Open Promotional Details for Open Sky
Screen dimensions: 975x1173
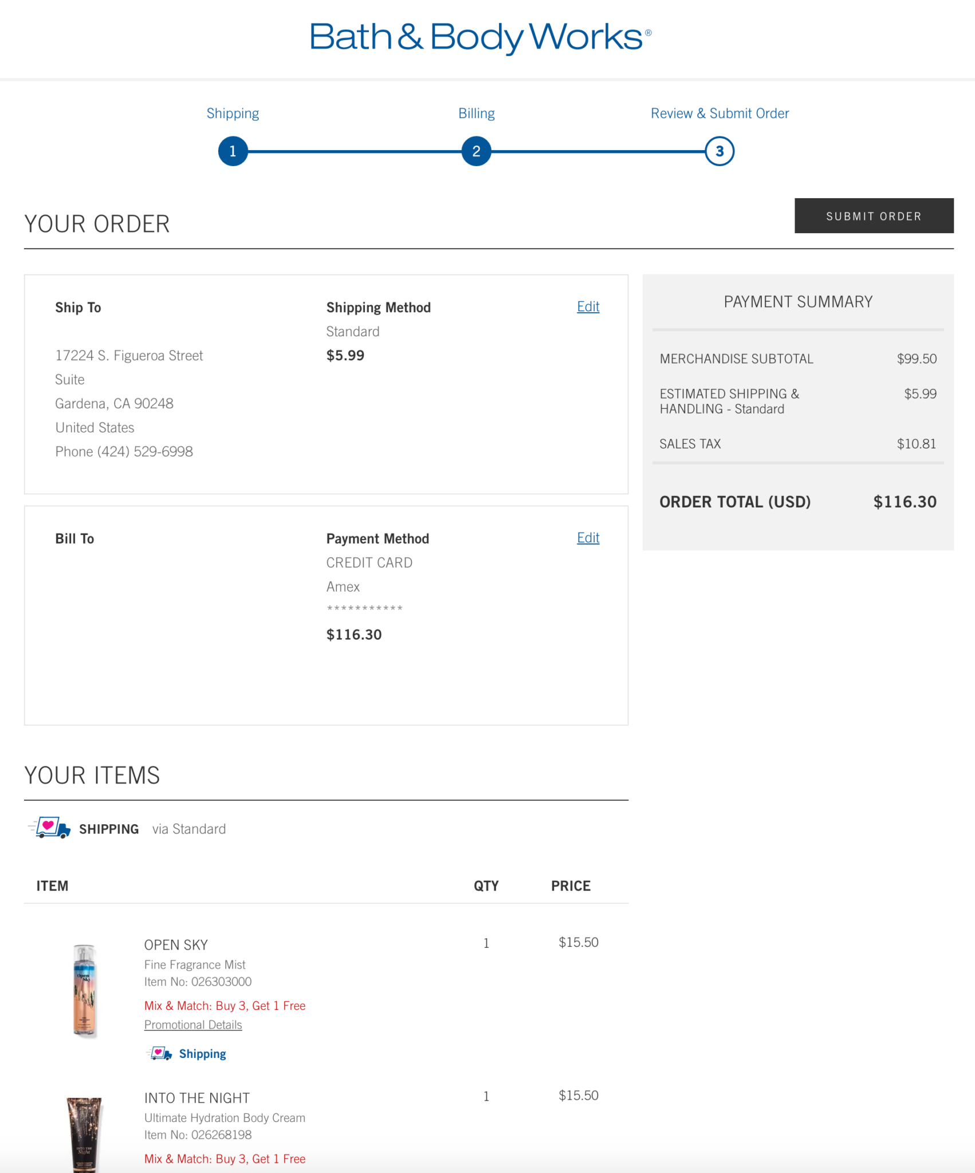(193, 1025)
